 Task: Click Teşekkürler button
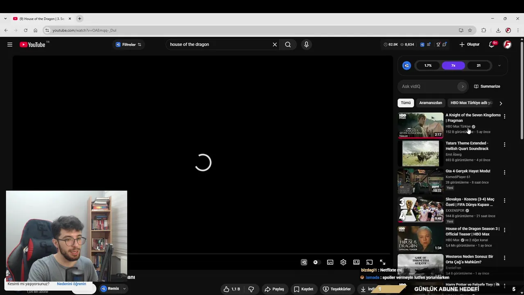tap(337, 289)
